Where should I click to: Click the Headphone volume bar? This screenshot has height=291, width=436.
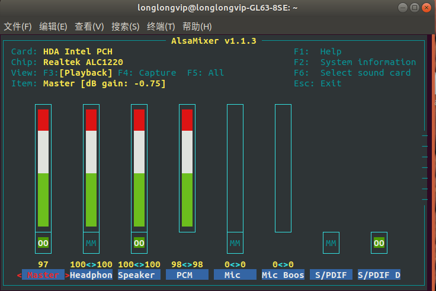[91, 168]
